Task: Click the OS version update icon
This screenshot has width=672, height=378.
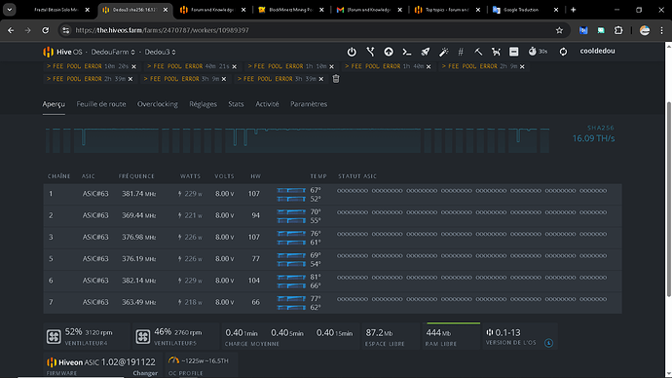Action: pos(548,343)
